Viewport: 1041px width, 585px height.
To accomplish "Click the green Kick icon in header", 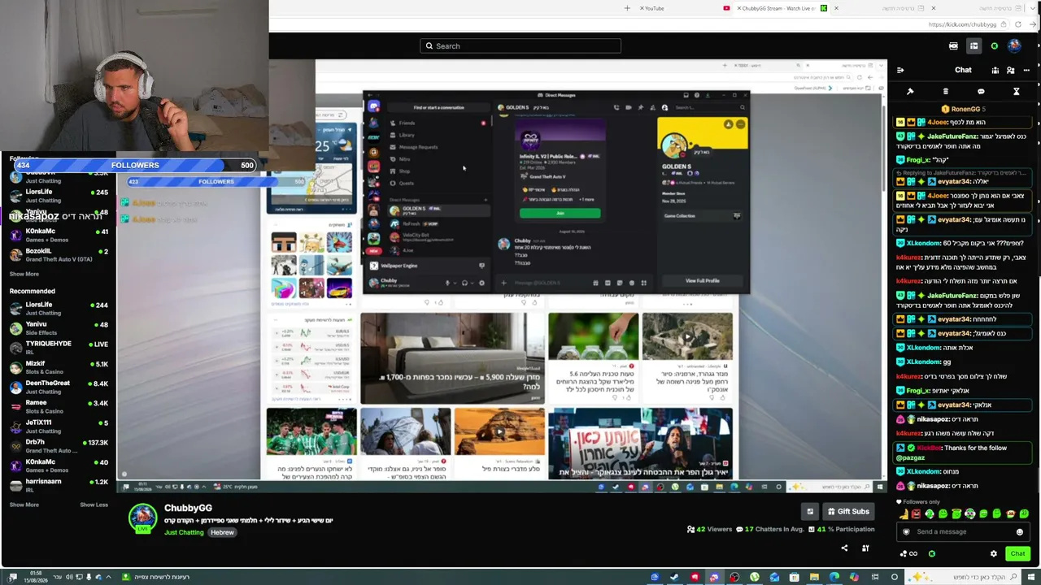I will (x=994, y=46).
